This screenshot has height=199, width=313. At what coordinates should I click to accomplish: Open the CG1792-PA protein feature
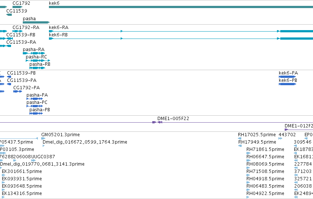pyautogui.click(x=18, y=91)
